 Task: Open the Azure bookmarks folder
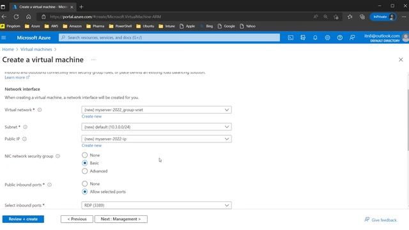(33, 26)
